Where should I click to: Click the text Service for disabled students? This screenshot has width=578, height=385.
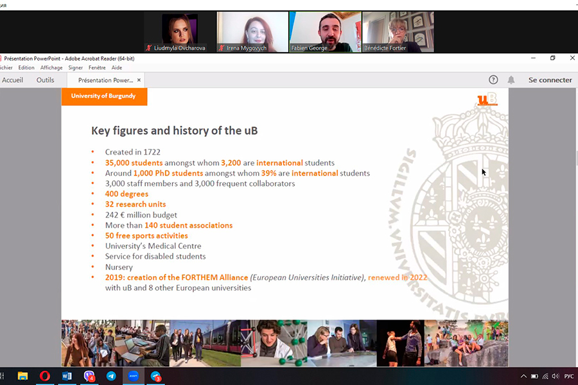click(x=155, y=257)
